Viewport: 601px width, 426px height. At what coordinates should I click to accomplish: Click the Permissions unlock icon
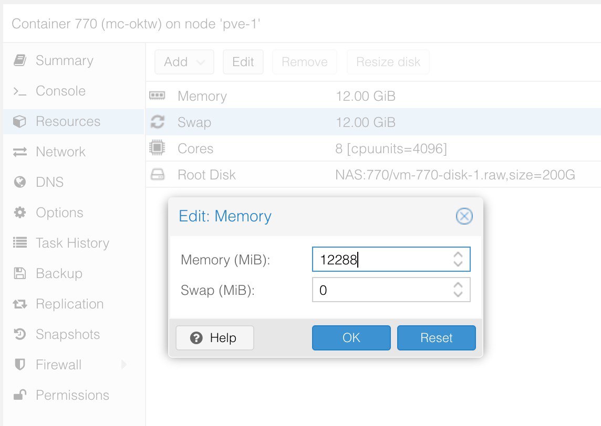[20, 395]
